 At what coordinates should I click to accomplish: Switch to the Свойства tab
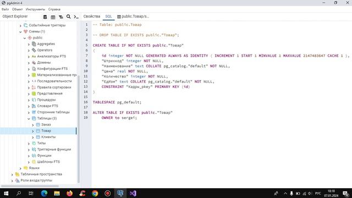(x=92, y=16)
